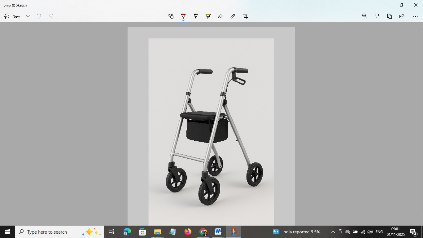
Task: Copy the snip to clipboard
Action: click(x=390, y=16)
